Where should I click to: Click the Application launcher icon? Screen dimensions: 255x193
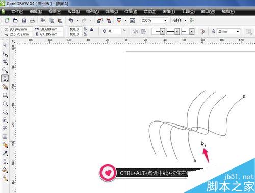click(x=119, y=20)
